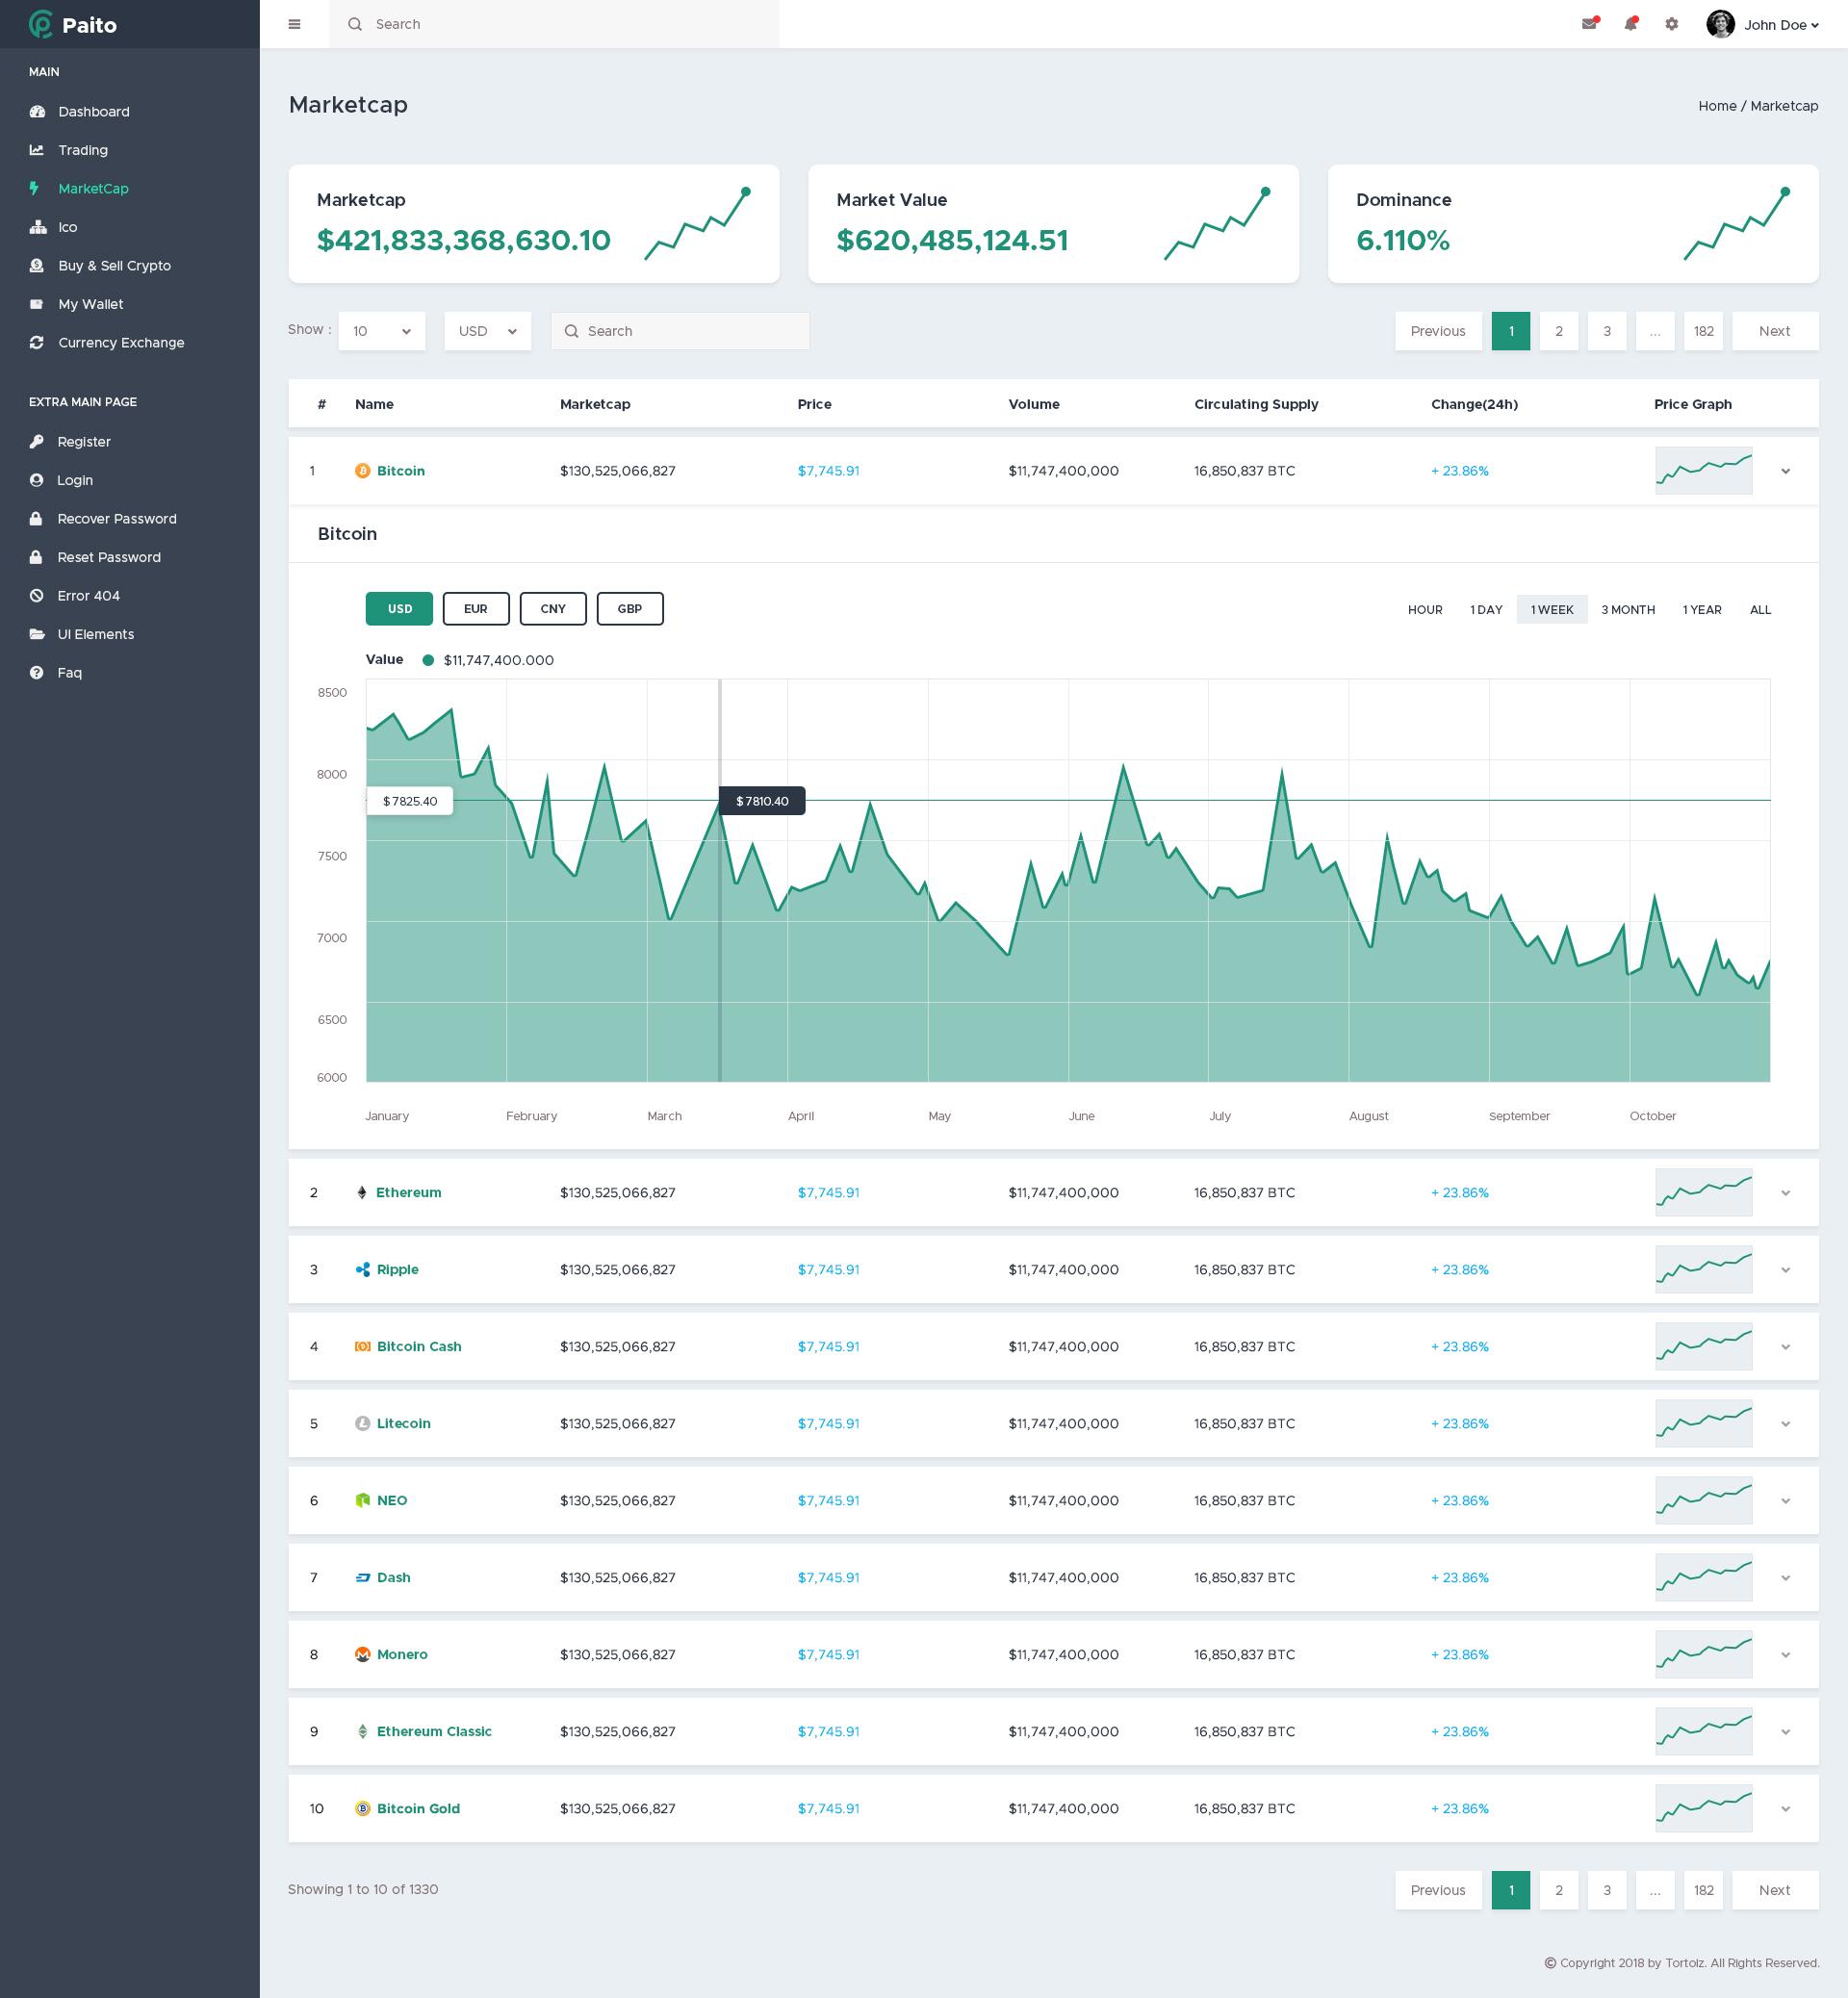Open the USD currency dropdown near Search
1848x1998 pixels.
point(487,330)
